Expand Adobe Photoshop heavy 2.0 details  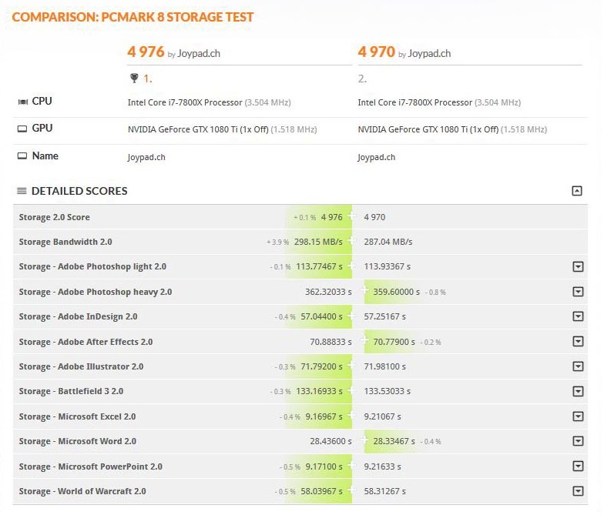click(x=578, y=292)
